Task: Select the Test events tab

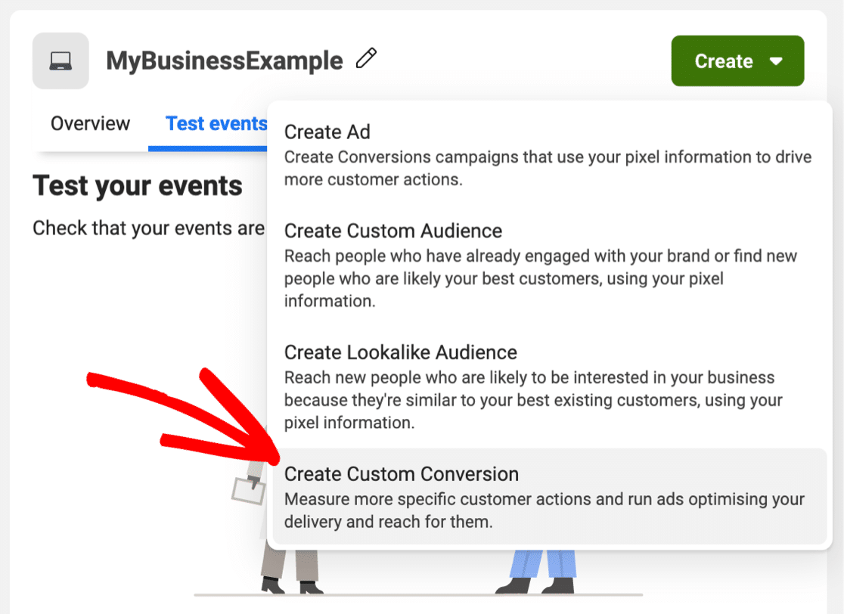Action: click(x=216, y=123)
